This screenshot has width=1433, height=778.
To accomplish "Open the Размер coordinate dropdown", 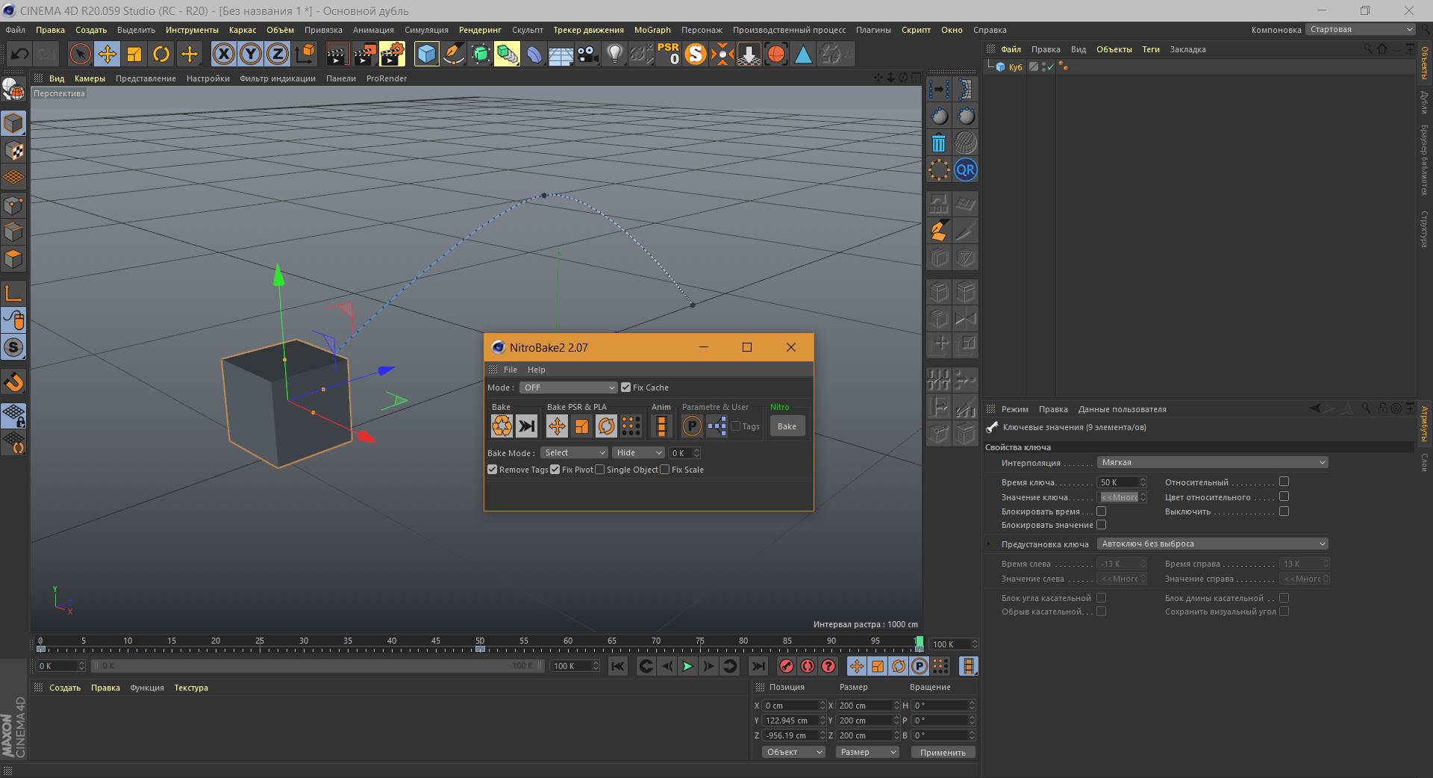I will 867,753.
